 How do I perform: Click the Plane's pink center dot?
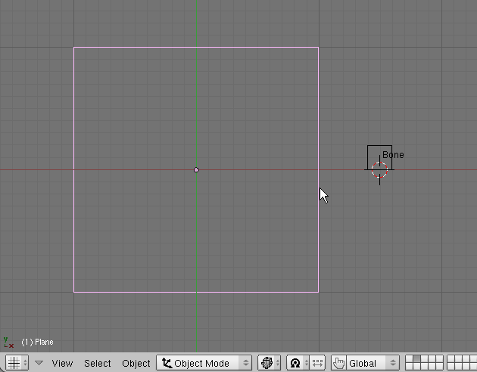(196, 170)
